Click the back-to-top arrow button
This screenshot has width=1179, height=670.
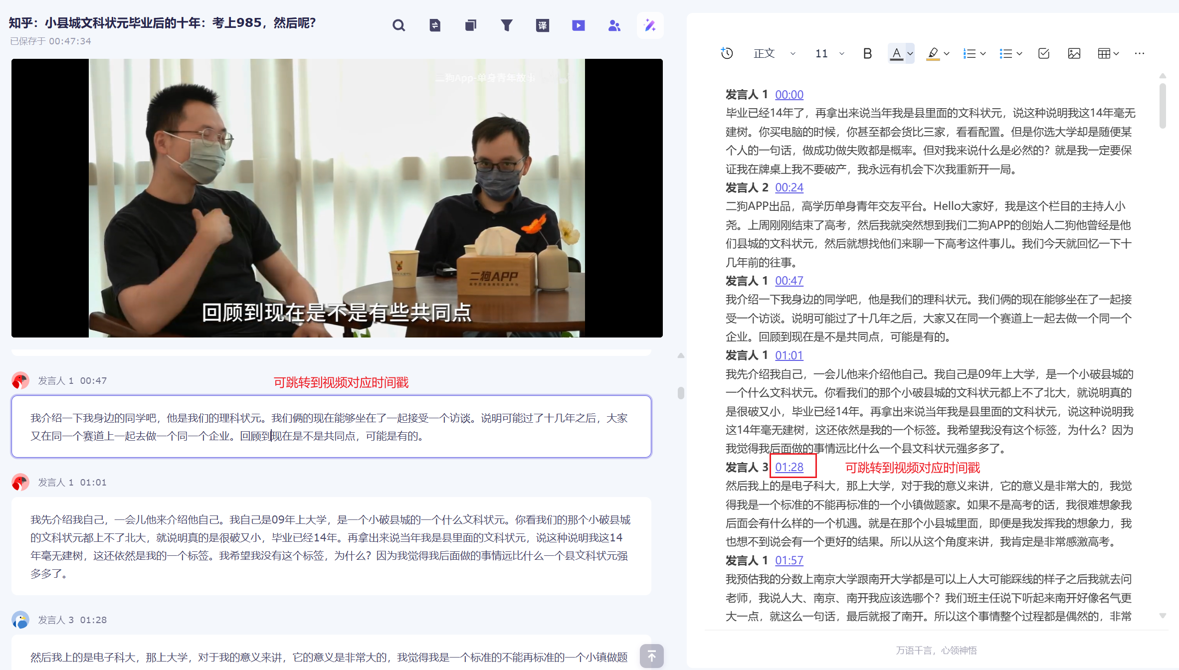(651, 656)
